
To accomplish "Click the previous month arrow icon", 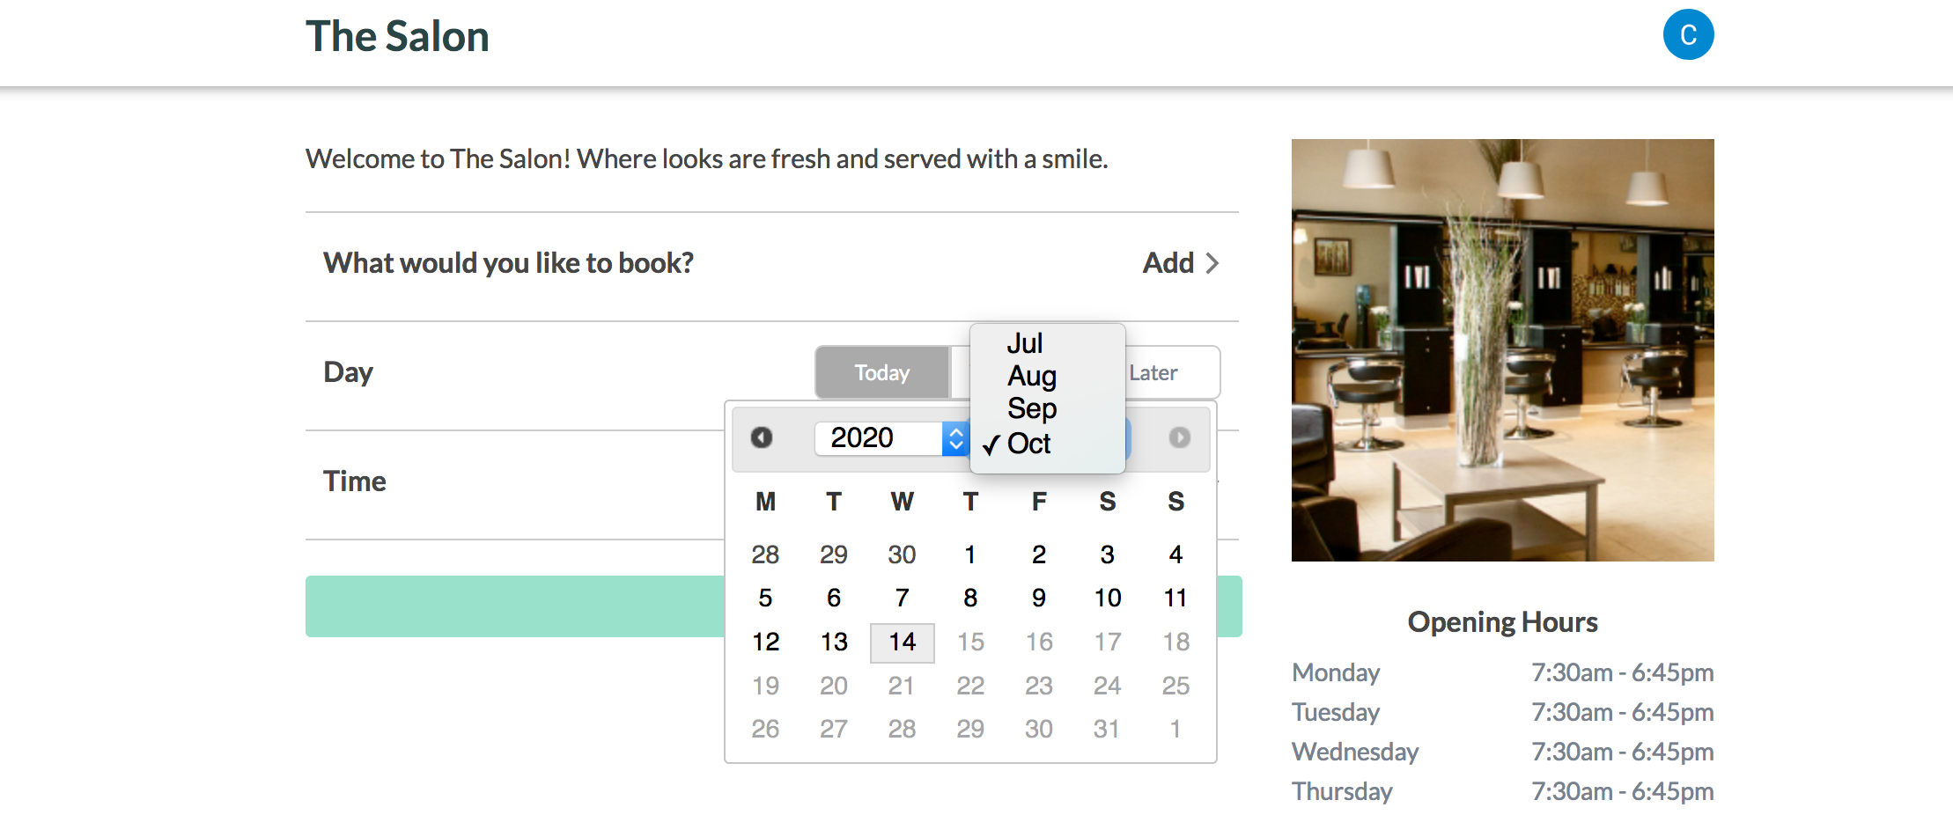I will pyautogui.click(x=762, y=437).
